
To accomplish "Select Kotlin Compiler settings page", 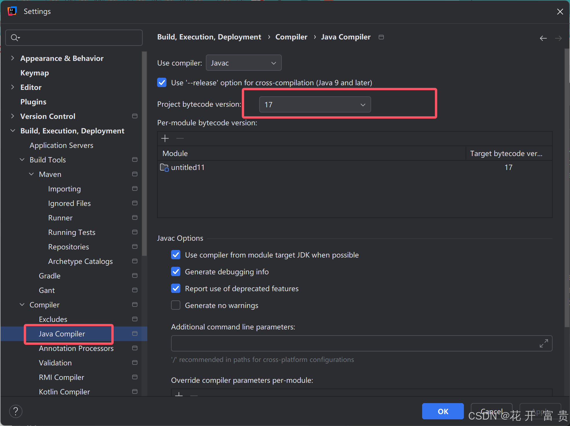I will tap(64, 392).
